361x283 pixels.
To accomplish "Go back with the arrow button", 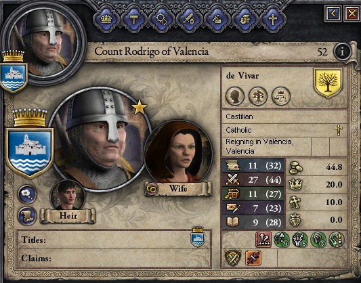I will point(333,14).
